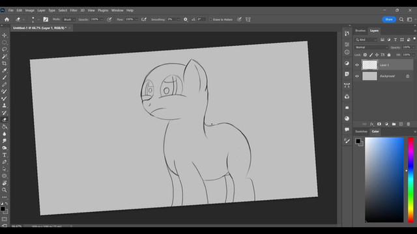Open the brush preset picker dropdown

click(x=38, y=19)
